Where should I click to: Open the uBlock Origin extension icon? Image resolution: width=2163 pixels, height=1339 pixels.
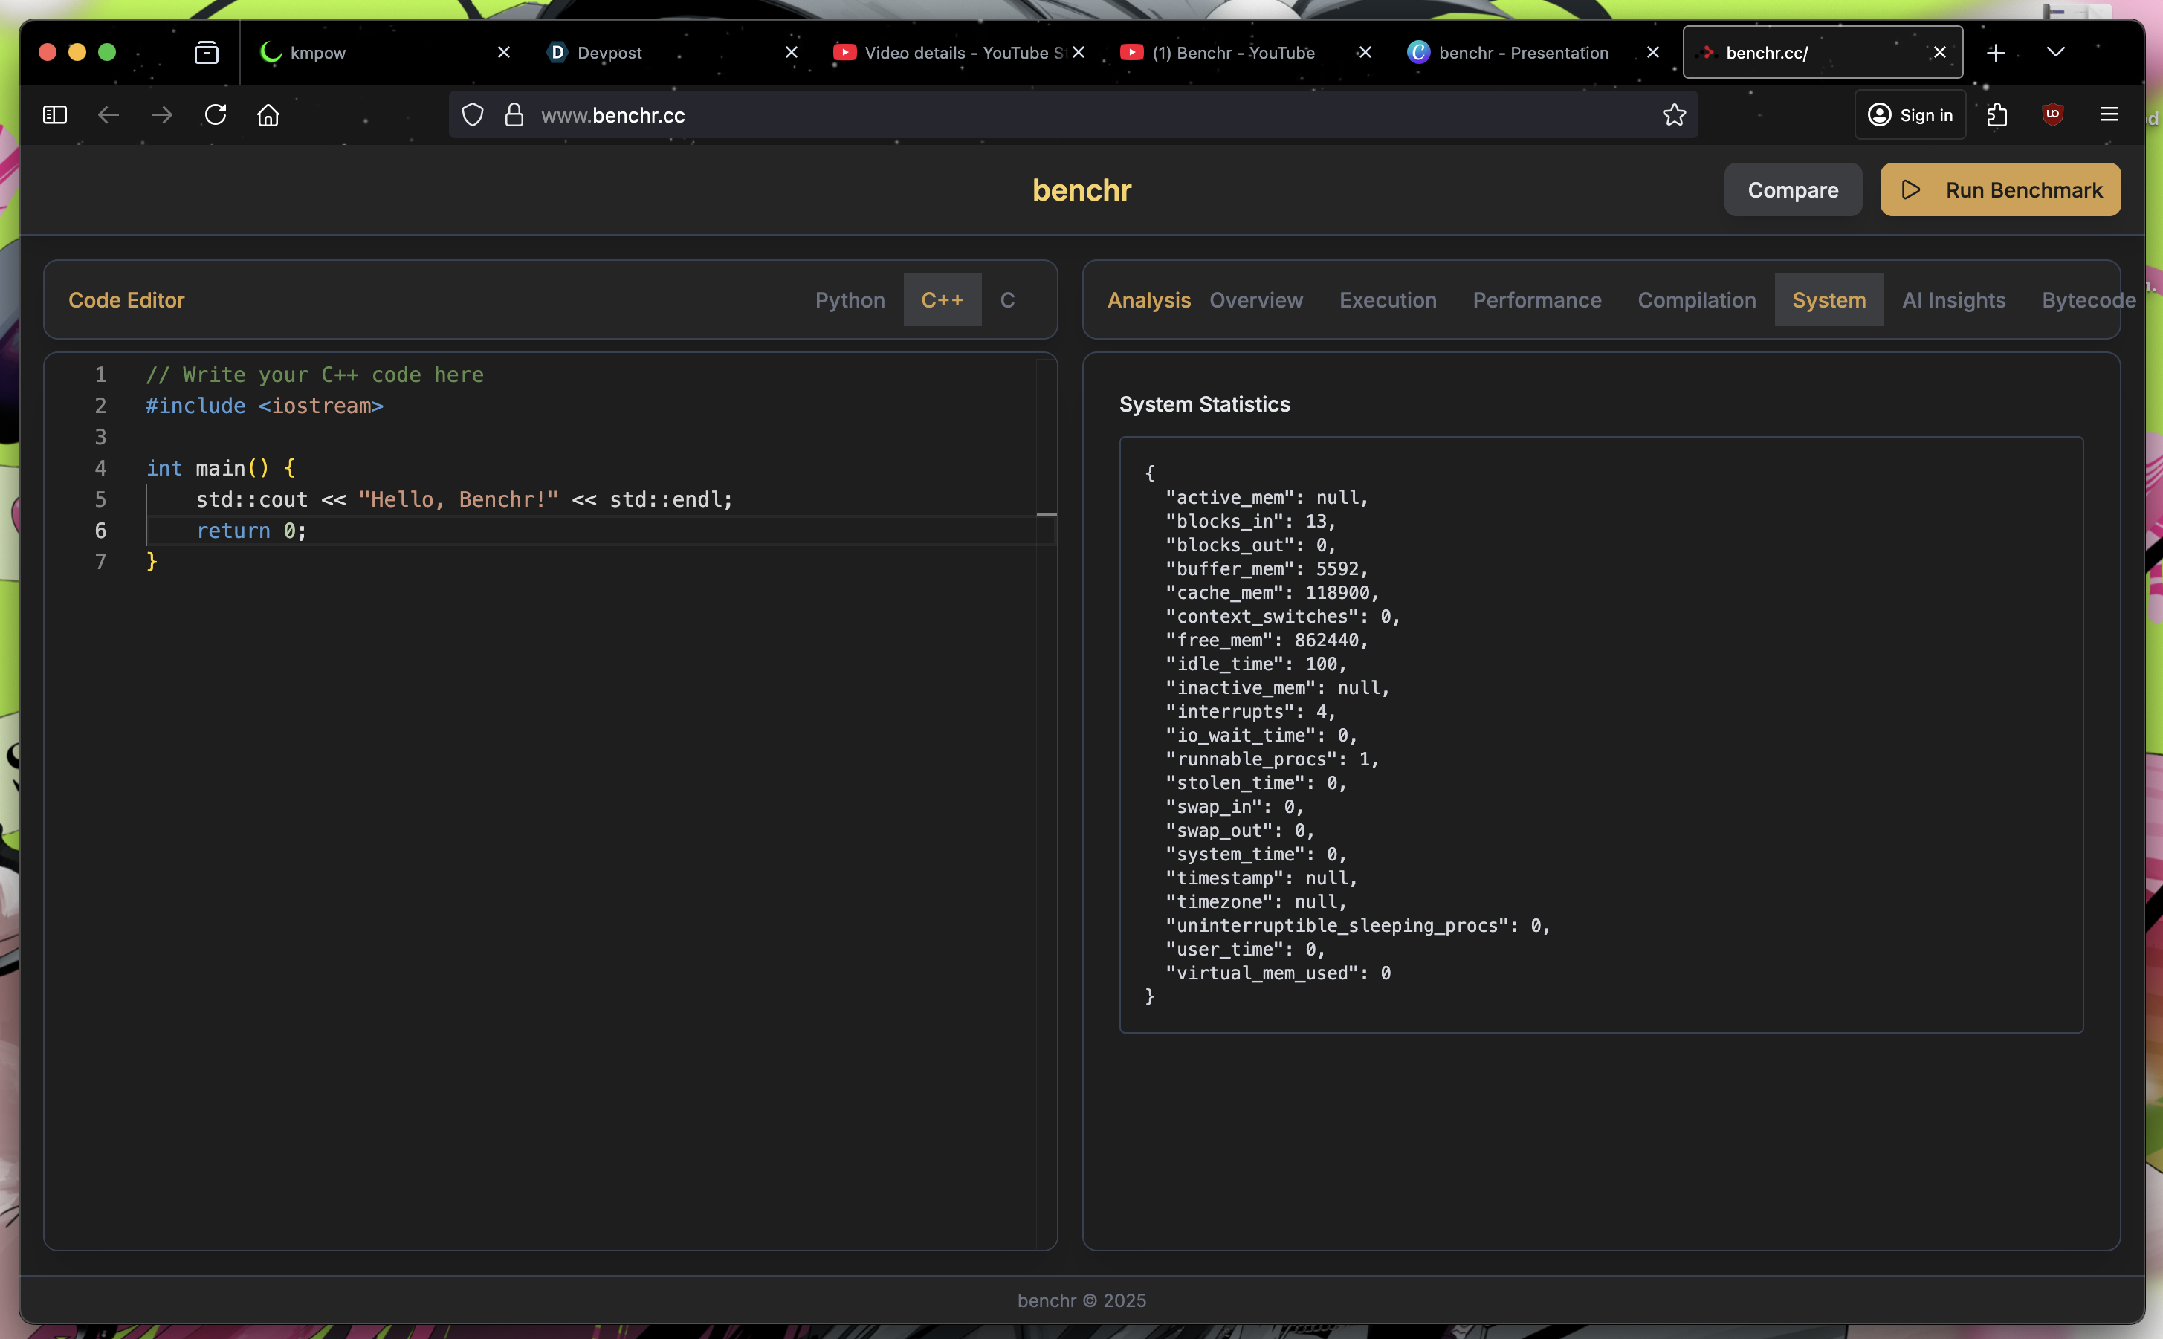tap(2052, 115)
